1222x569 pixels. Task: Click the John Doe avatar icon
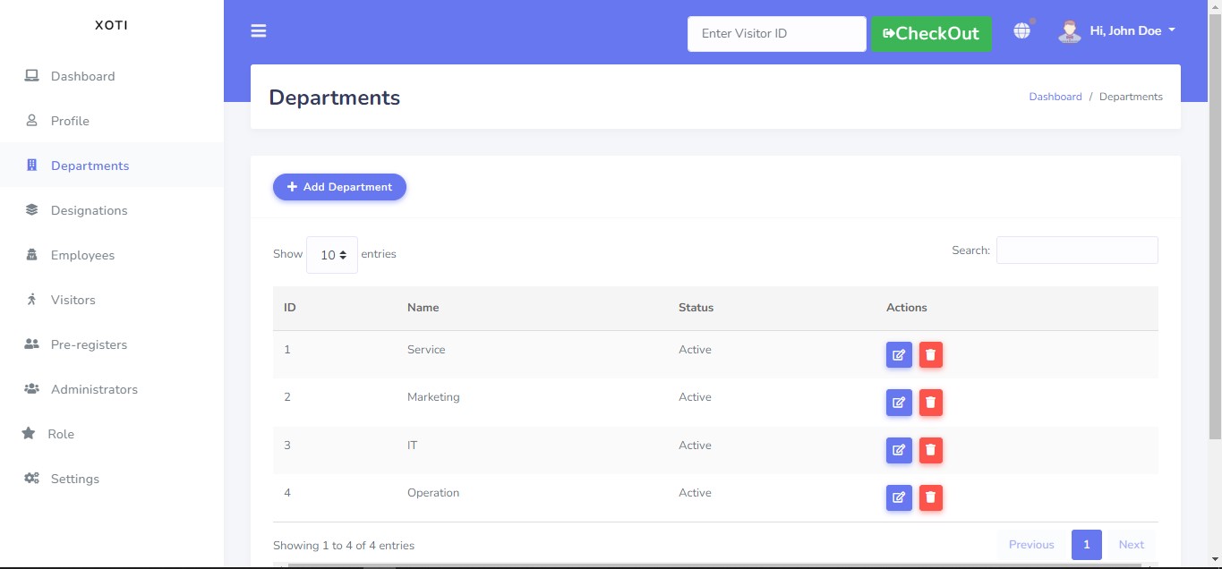point(1069,31)
